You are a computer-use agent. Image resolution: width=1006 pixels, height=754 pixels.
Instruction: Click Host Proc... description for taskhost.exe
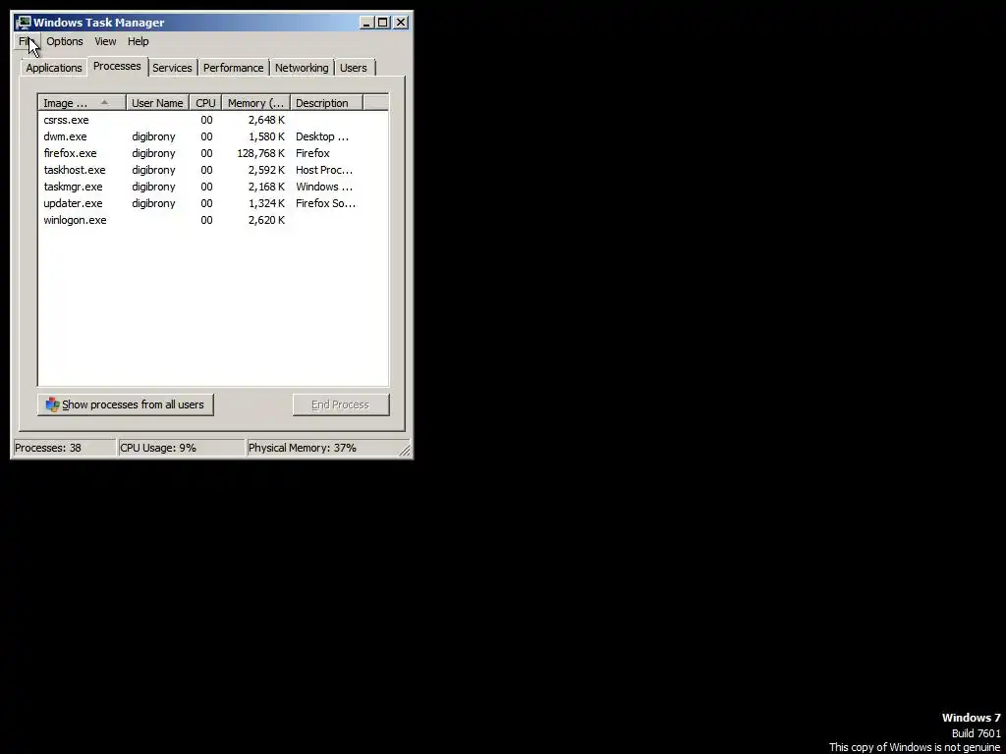324,170
